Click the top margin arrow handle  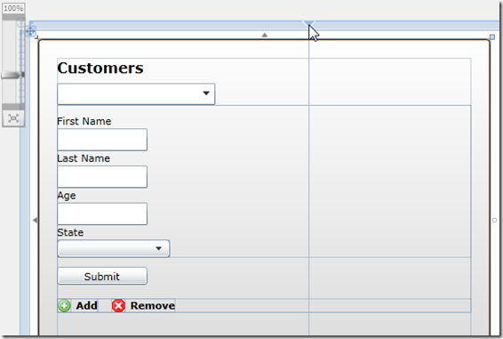[x=264, y=35]
